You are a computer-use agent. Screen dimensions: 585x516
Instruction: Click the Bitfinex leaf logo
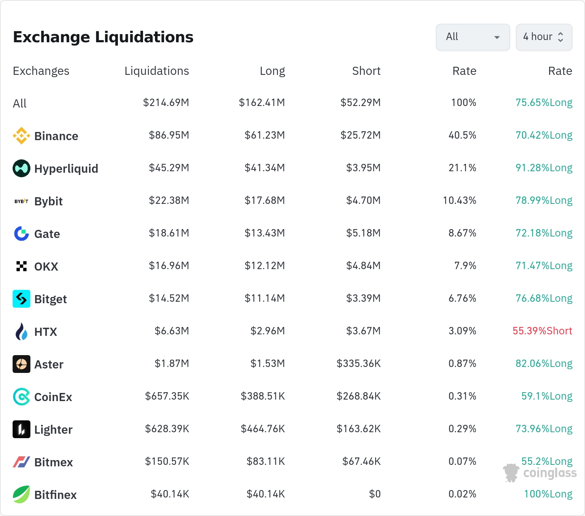[22, 494]
